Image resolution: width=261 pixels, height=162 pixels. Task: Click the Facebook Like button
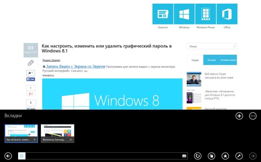point(31,79)
